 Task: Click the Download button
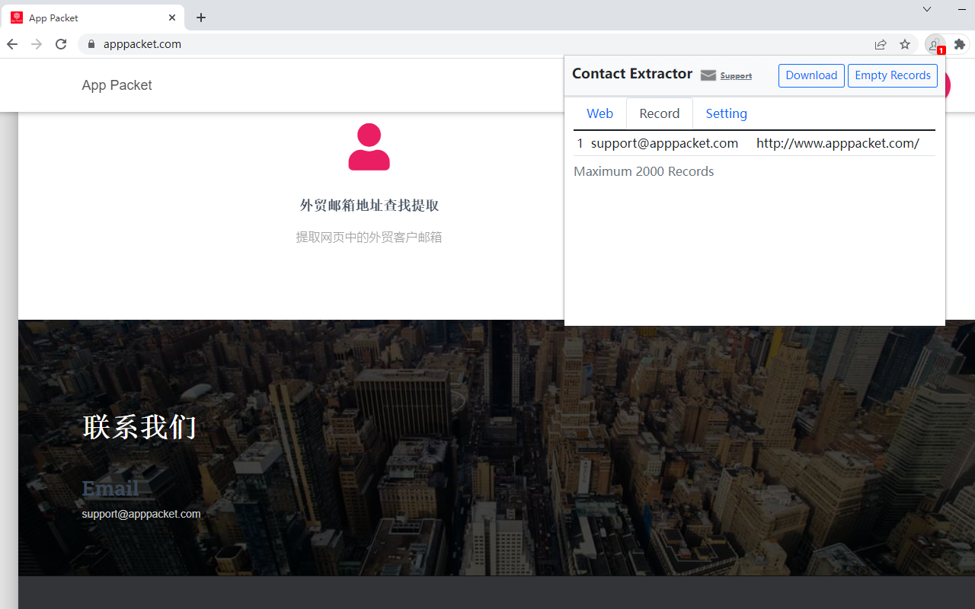tap(811, 75)
